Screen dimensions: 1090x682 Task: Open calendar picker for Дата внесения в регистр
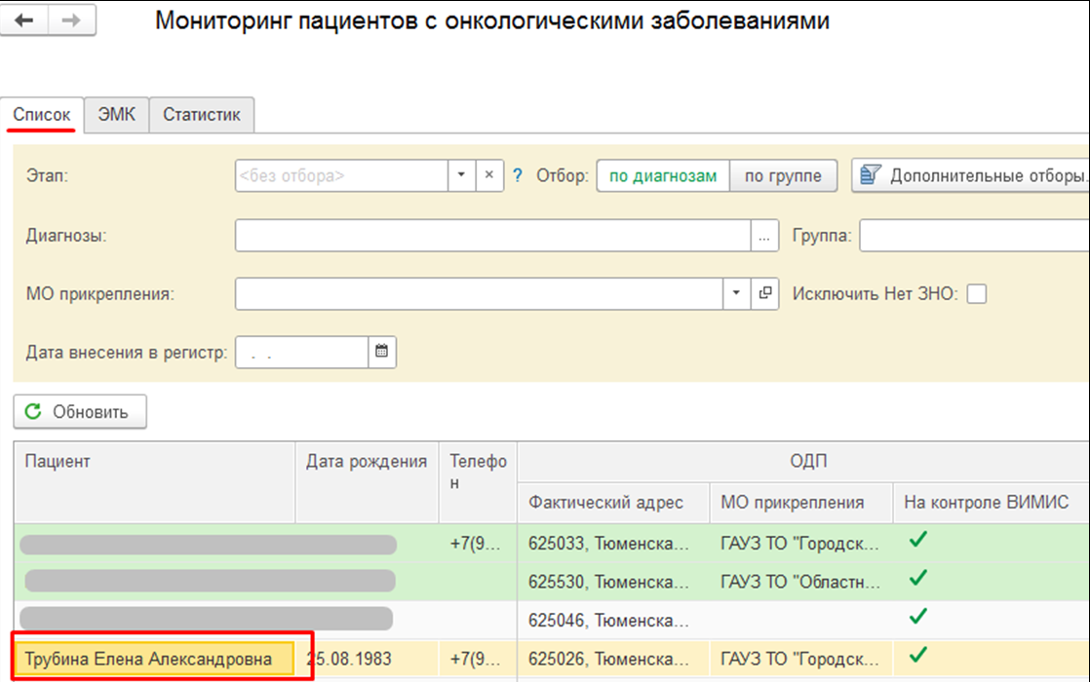[x=382, y=353]
